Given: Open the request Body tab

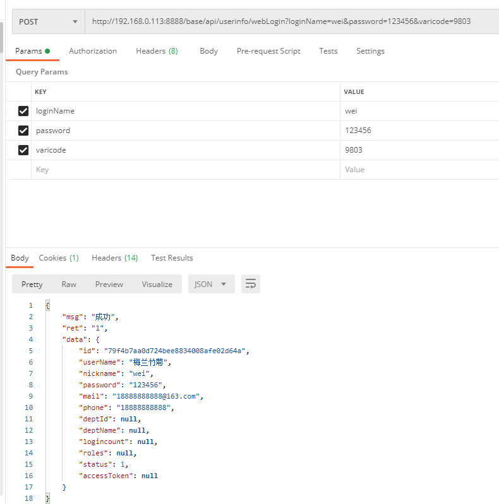Looking at the screenshot, I should coord(208,51).
